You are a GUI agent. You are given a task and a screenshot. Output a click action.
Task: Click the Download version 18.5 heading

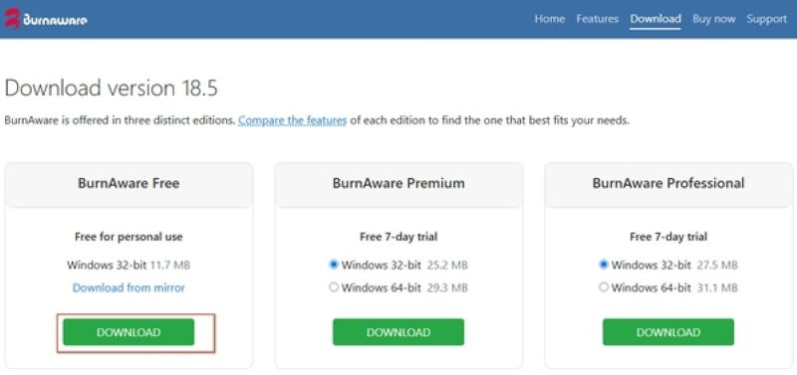[x=111, y=89]
